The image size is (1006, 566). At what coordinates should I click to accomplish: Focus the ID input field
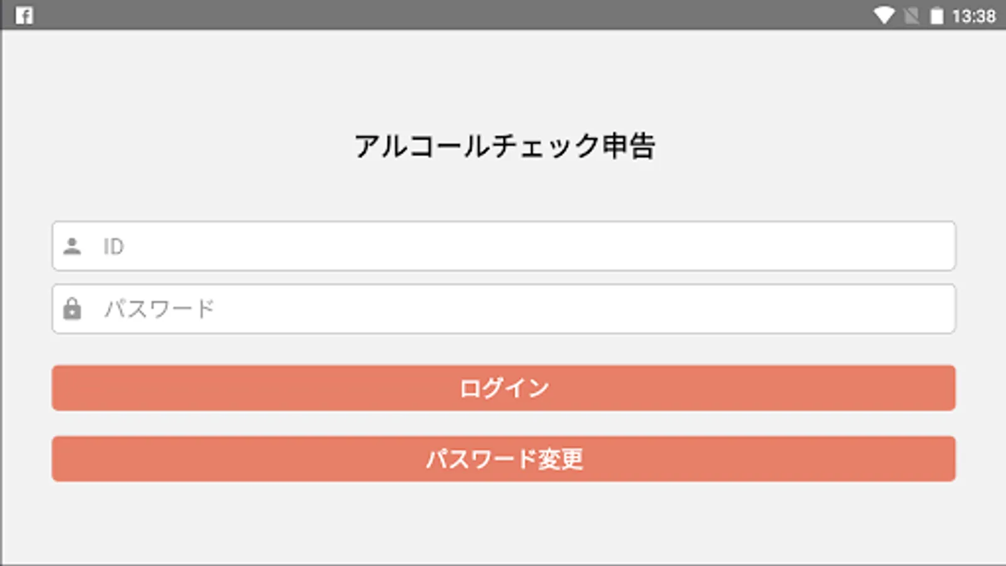(503, 246)
